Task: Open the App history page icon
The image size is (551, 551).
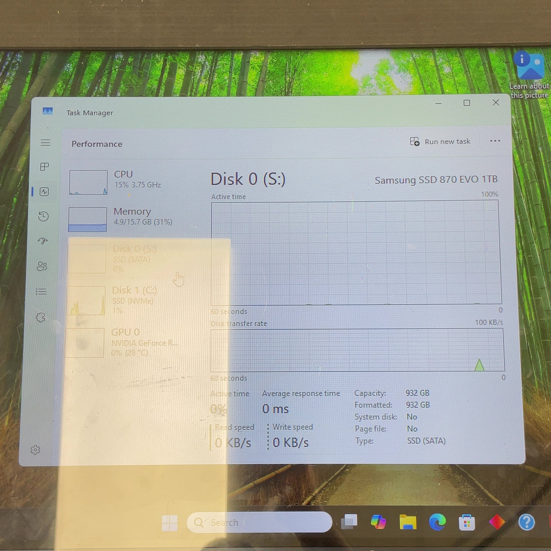Action: click(43, 216)
